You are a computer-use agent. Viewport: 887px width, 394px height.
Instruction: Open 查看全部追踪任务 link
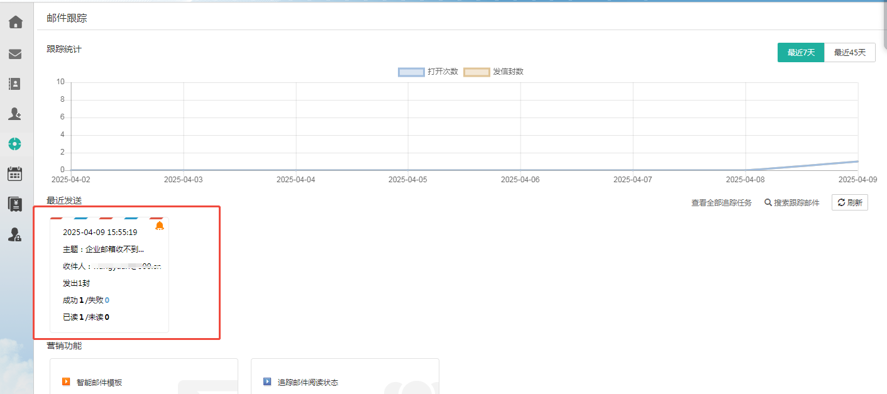721,203
